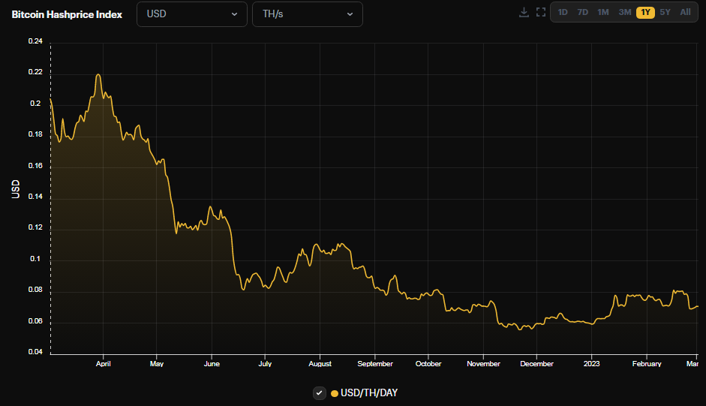Open the TH/s unit dropdown
This screenshot has height=406, width=706.
tap(307, 14)
